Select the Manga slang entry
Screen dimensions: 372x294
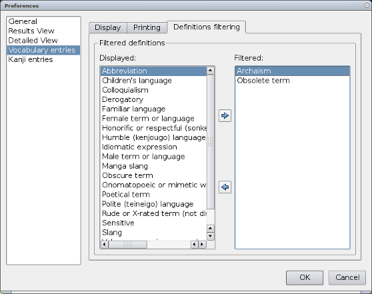tap(153, 166)
